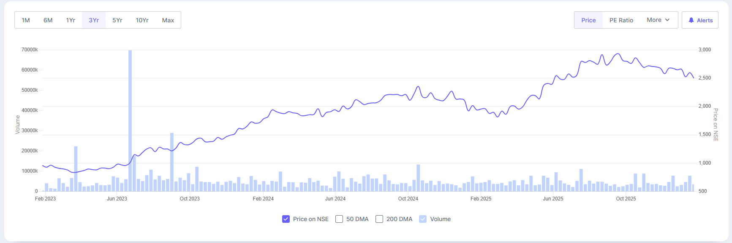Open the Alerts button
Viewport: 732px width, 243px height.
(700, 20)
